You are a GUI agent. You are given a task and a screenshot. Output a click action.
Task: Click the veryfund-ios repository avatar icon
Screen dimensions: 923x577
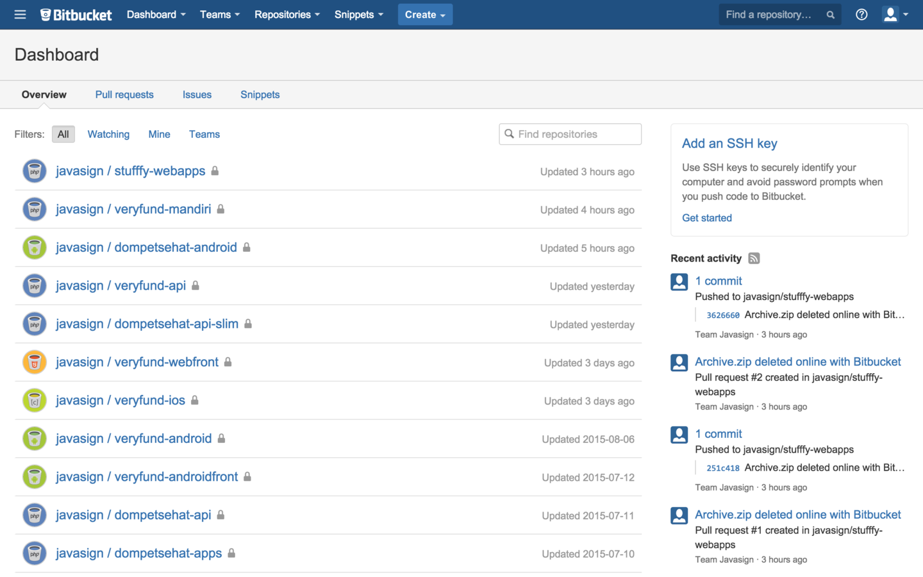[x=35, y=401]
